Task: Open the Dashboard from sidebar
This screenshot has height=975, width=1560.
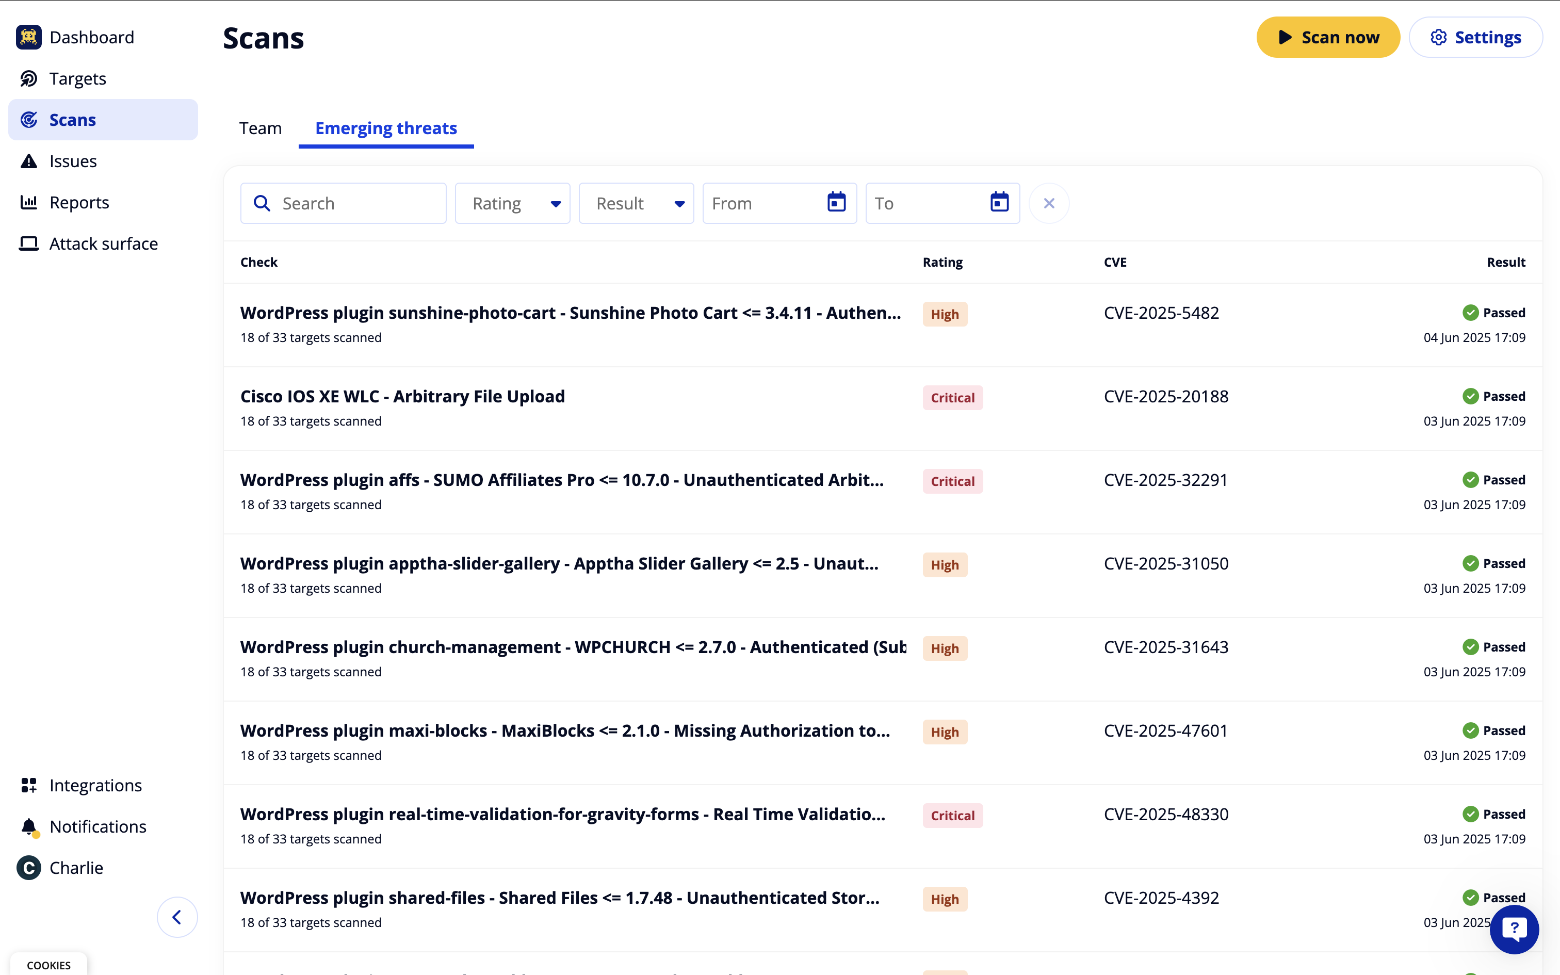Action: click(91, 37)
